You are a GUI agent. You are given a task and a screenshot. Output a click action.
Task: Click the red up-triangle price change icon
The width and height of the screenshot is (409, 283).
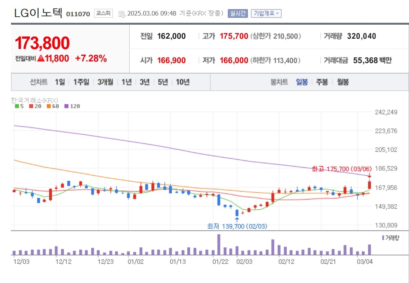point(41,58)
